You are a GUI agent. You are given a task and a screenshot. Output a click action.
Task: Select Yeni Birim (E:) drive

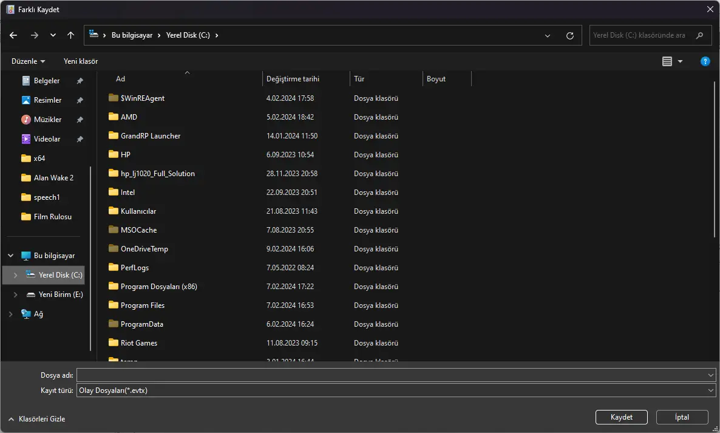(x=61, y=295)
